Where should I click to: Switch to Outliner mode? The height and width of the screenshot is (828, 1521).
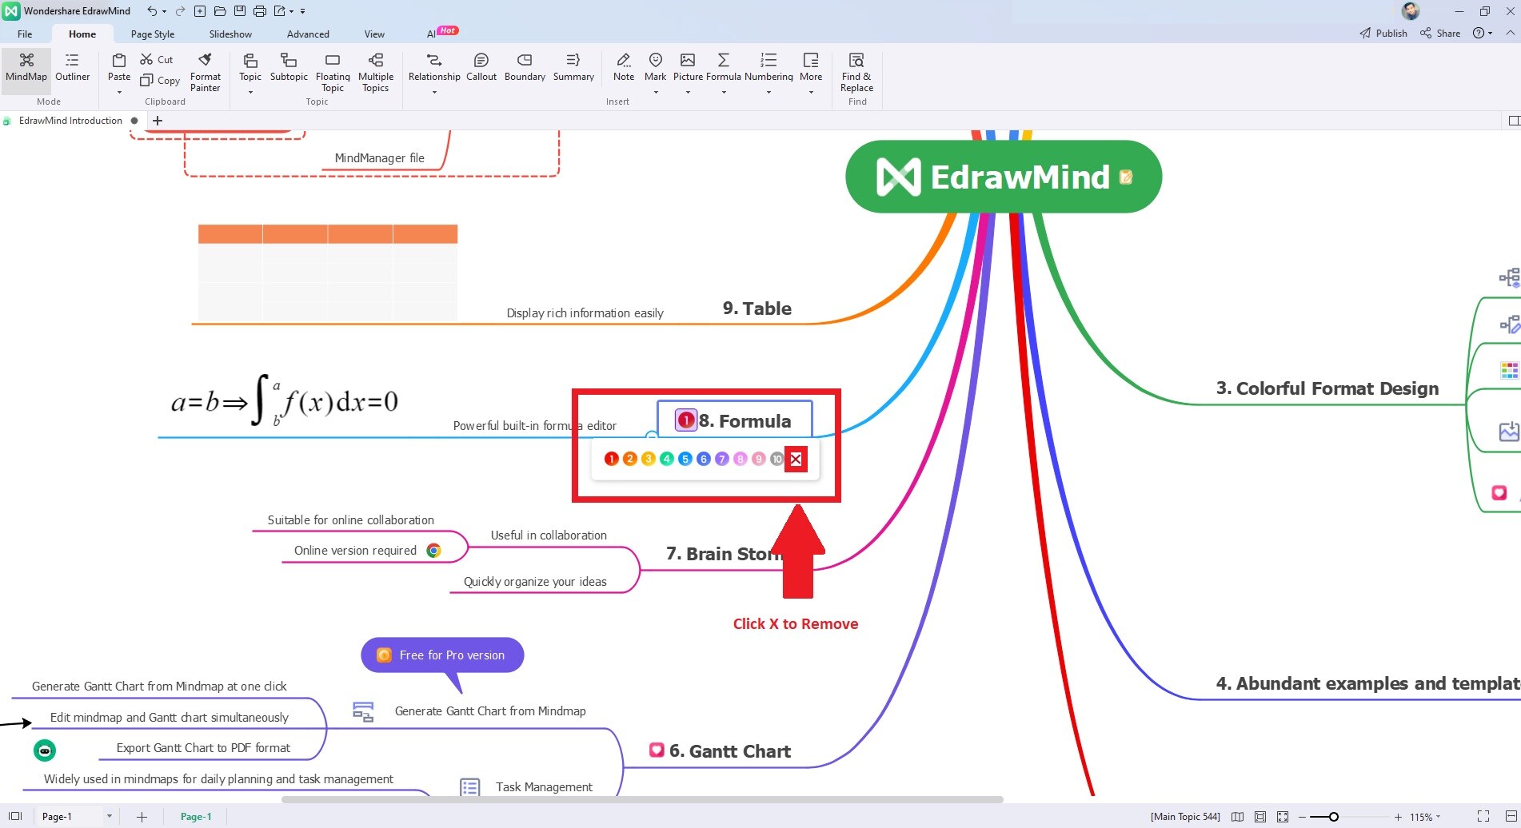pos(72,69)
